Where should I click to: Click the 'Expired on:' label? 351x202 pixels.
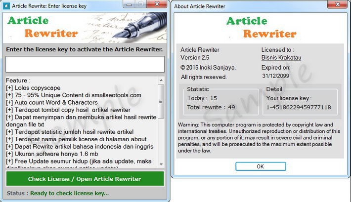point(276,67)
